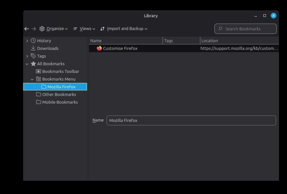Select the Mobile Bookmarks folder

pos(60,102)
